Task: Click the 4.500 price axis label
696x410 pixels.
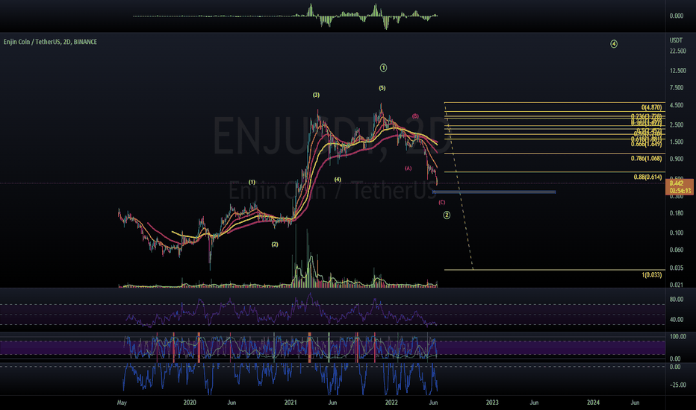Action: (x=677, y=106)
